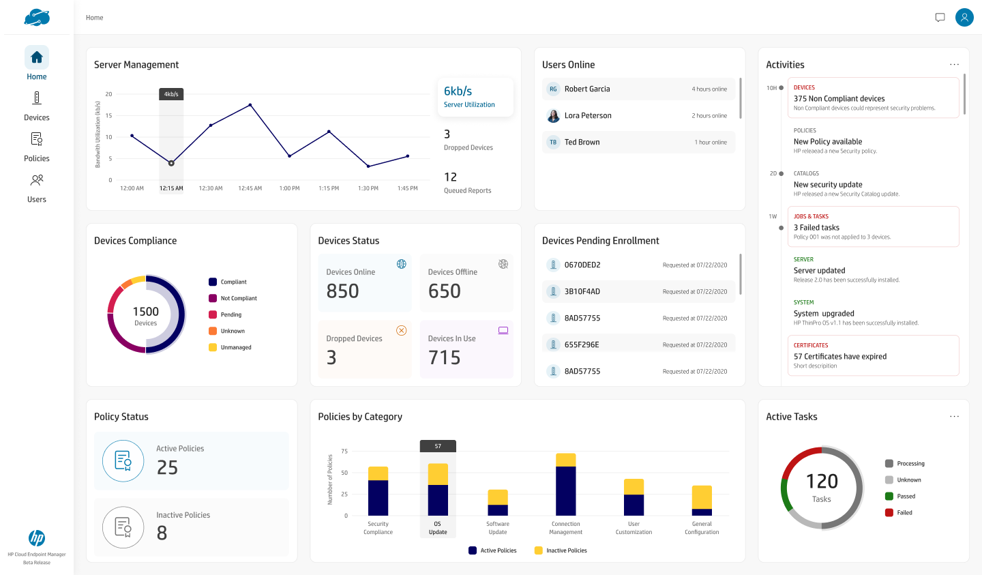The image size is (982, 575).
Task: Click the Devices Online globe icon
Action: [402, 264]
